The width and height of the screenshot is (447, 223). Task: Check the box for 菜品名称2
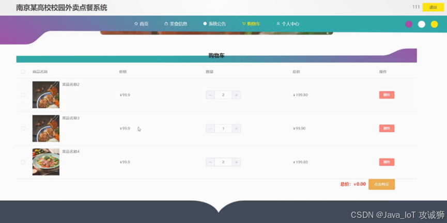[23, 95]
